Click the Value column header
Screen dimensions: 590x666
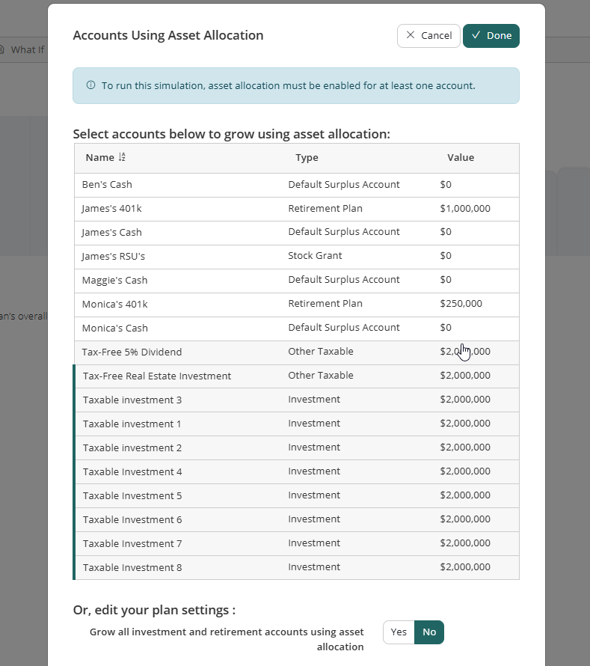point(461,158)
